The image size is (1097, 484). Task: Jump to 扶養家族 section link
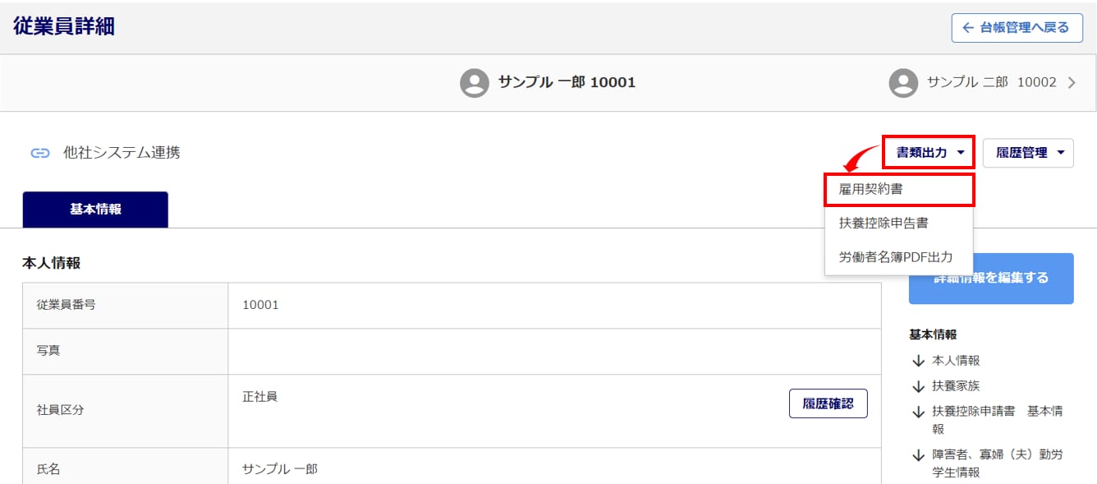[x=956, y=386]
